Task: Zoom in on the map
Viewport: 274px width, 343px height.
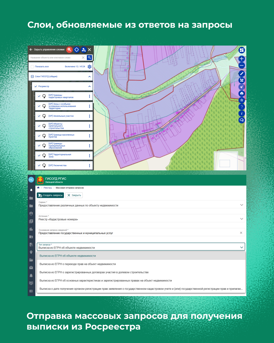Action: point(241,59)
